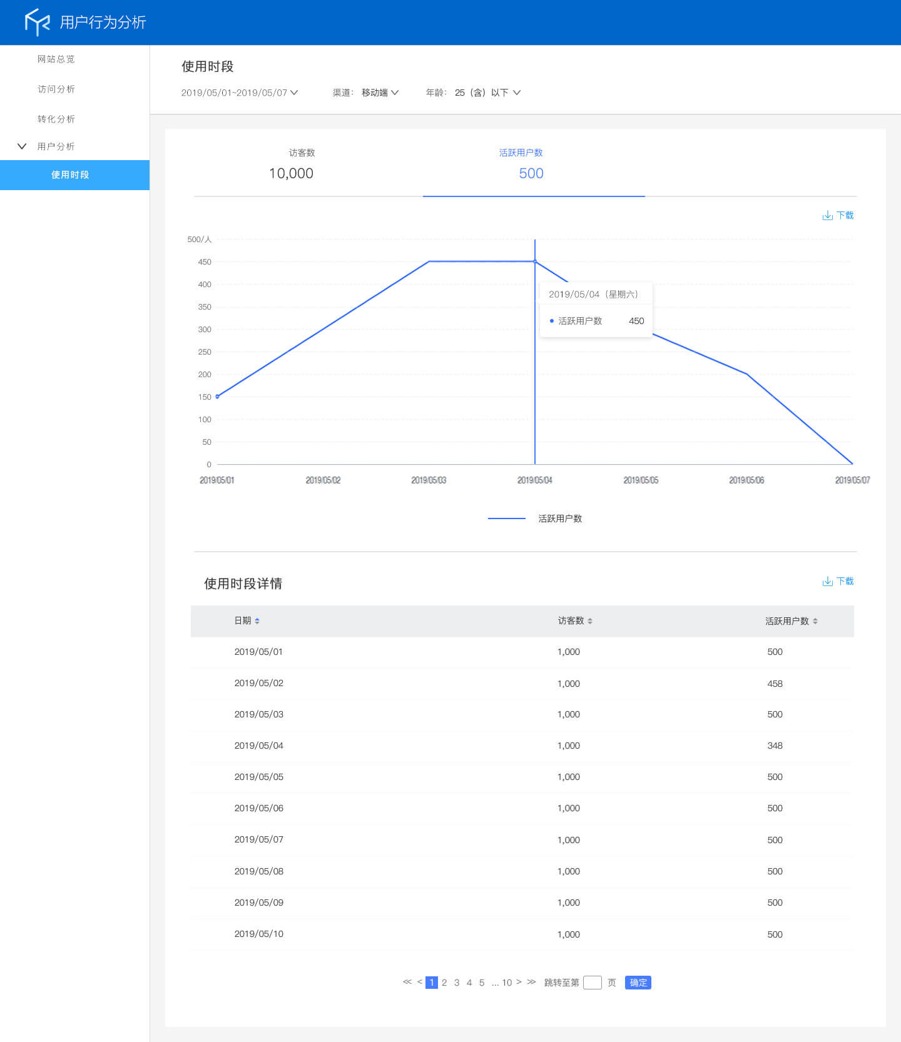
Task: Go to previous page arrow
Action: (420, 982)
